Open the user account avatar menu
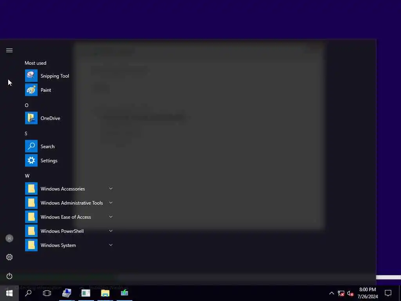401x301 pixels. coord(9,238)
